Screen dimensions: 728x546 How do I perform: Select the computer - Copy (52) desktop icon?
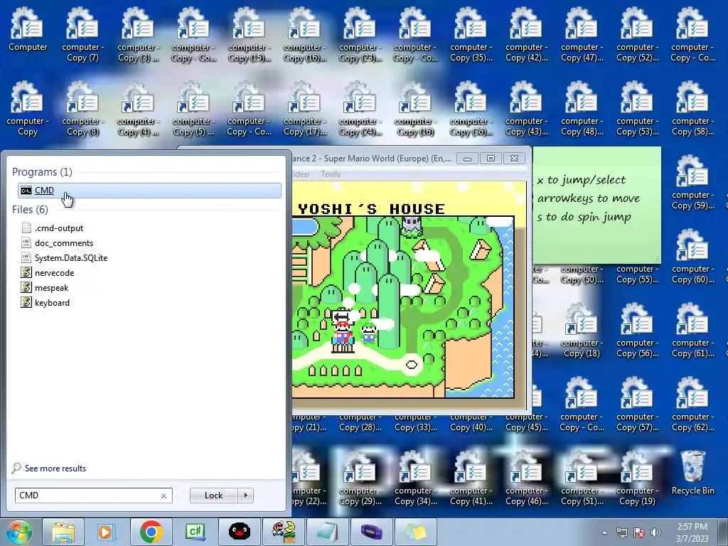click(x=637, y=35)
